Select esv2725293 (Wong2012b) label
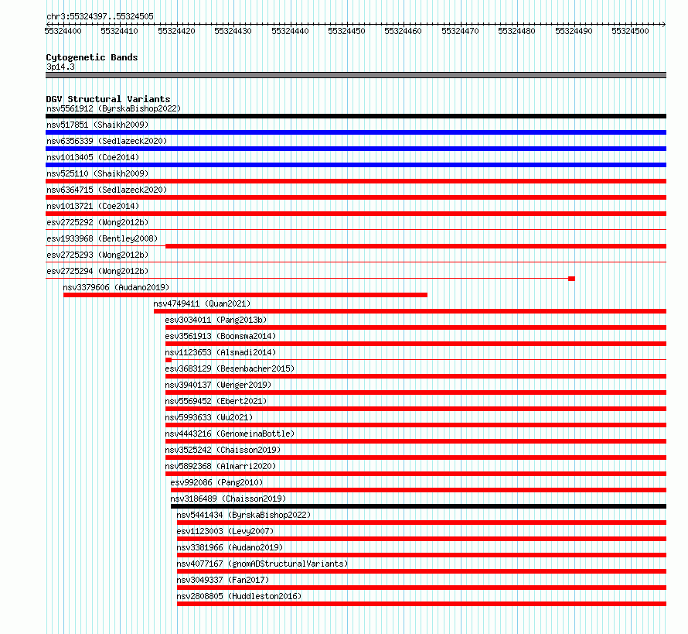Viewport: 688px width, 634px height. 97,255
